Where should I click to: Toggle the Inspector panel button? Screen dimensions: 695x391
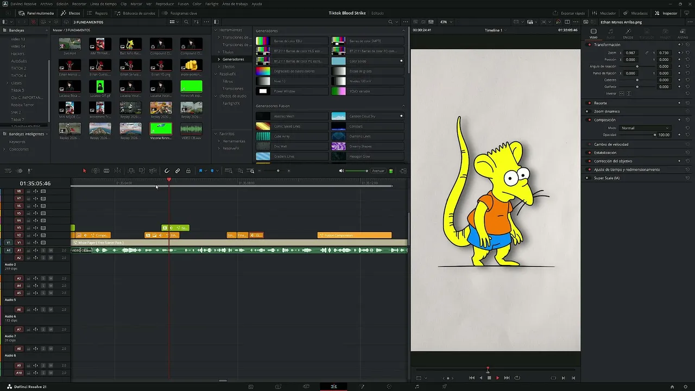666,12
